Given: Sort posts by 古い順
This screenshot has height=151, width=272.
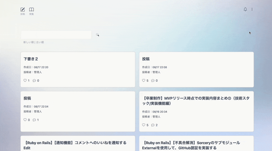Looking at the screenshot, I should [x=40, y=42].
